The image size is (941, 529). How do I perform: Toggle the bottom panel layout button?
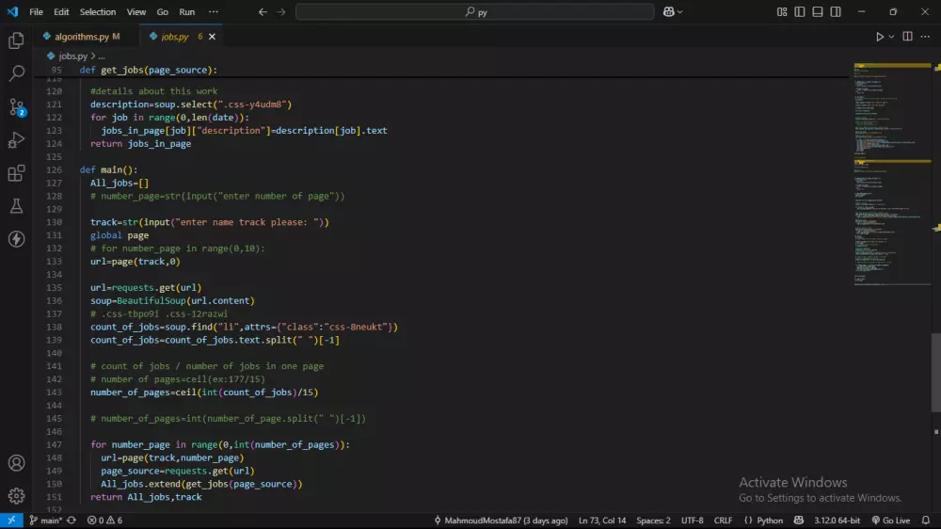tap(817, 12)
